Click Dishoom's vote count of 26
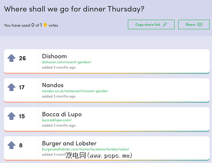The height and width of the screenshot is (163, 212). click(22, 58)
